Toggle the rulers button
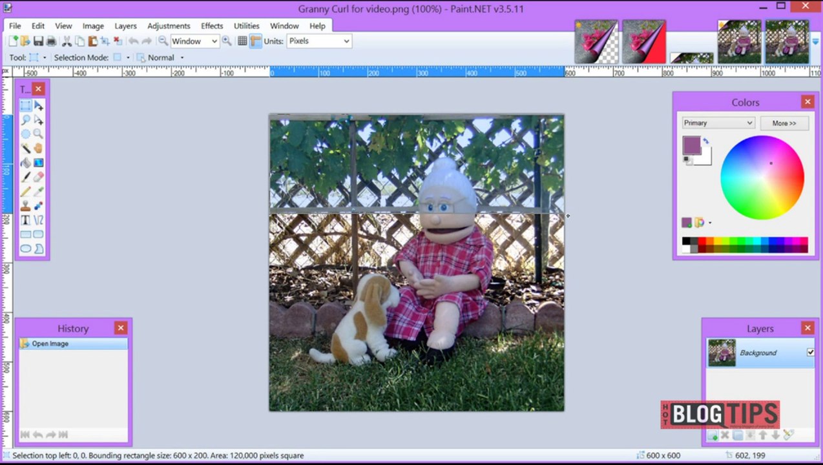Image resolution: width=823 pixels, height=465 pixels. pyautogui.click(x=256, y=41)
